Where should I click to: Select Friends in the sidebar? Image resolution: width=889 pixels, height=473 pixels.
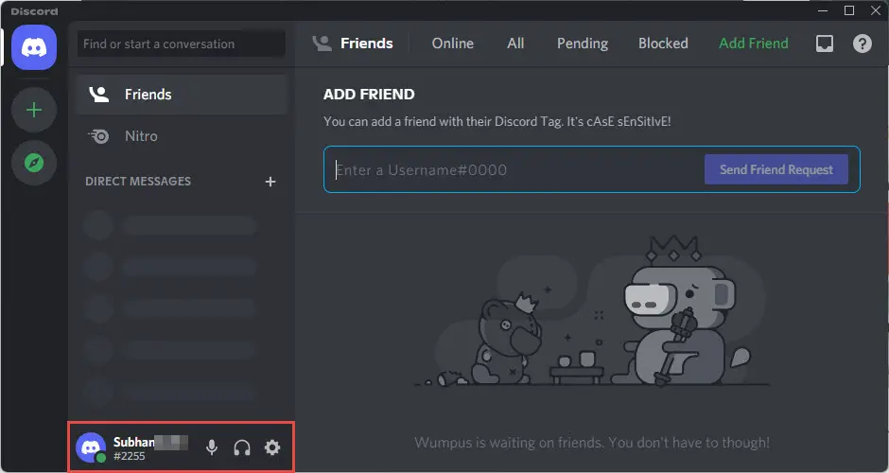tap(182, 95)
